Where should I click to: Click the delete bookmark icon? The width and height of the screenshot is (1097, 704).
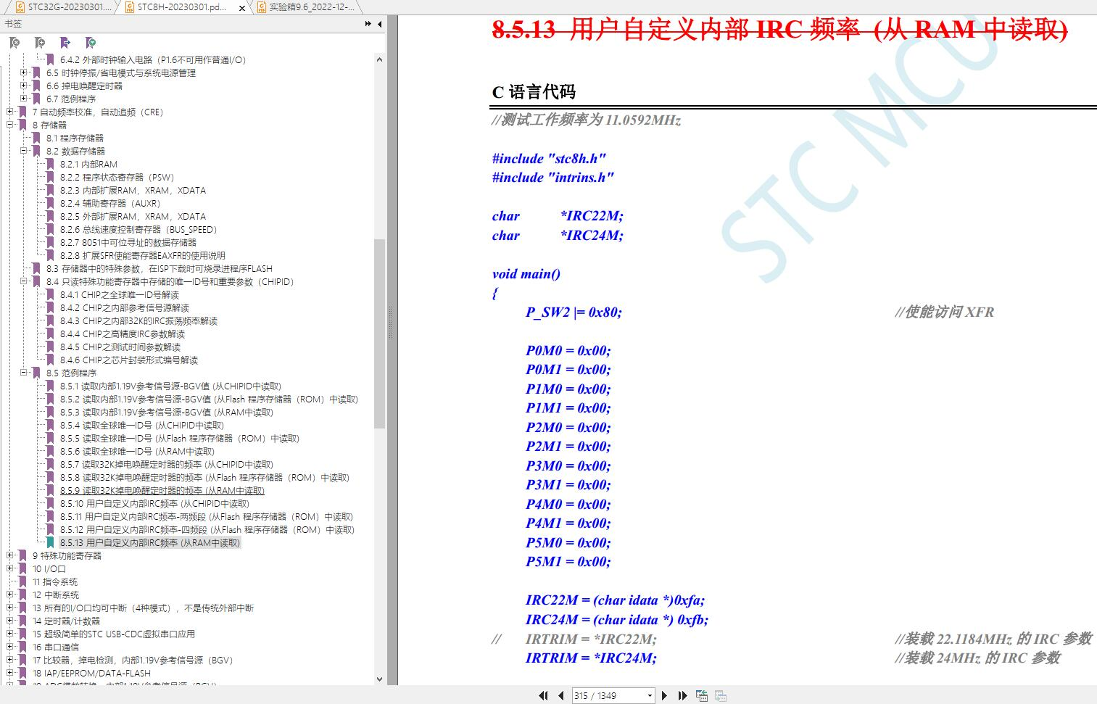pos(15,43)
